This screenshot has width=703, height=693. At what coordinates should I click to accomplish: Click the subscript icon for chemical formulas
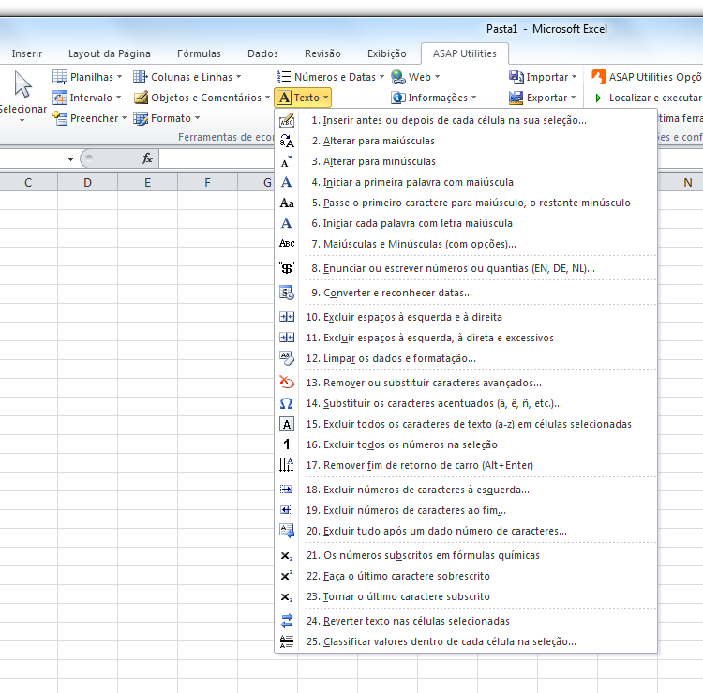[x=287, y=556]
